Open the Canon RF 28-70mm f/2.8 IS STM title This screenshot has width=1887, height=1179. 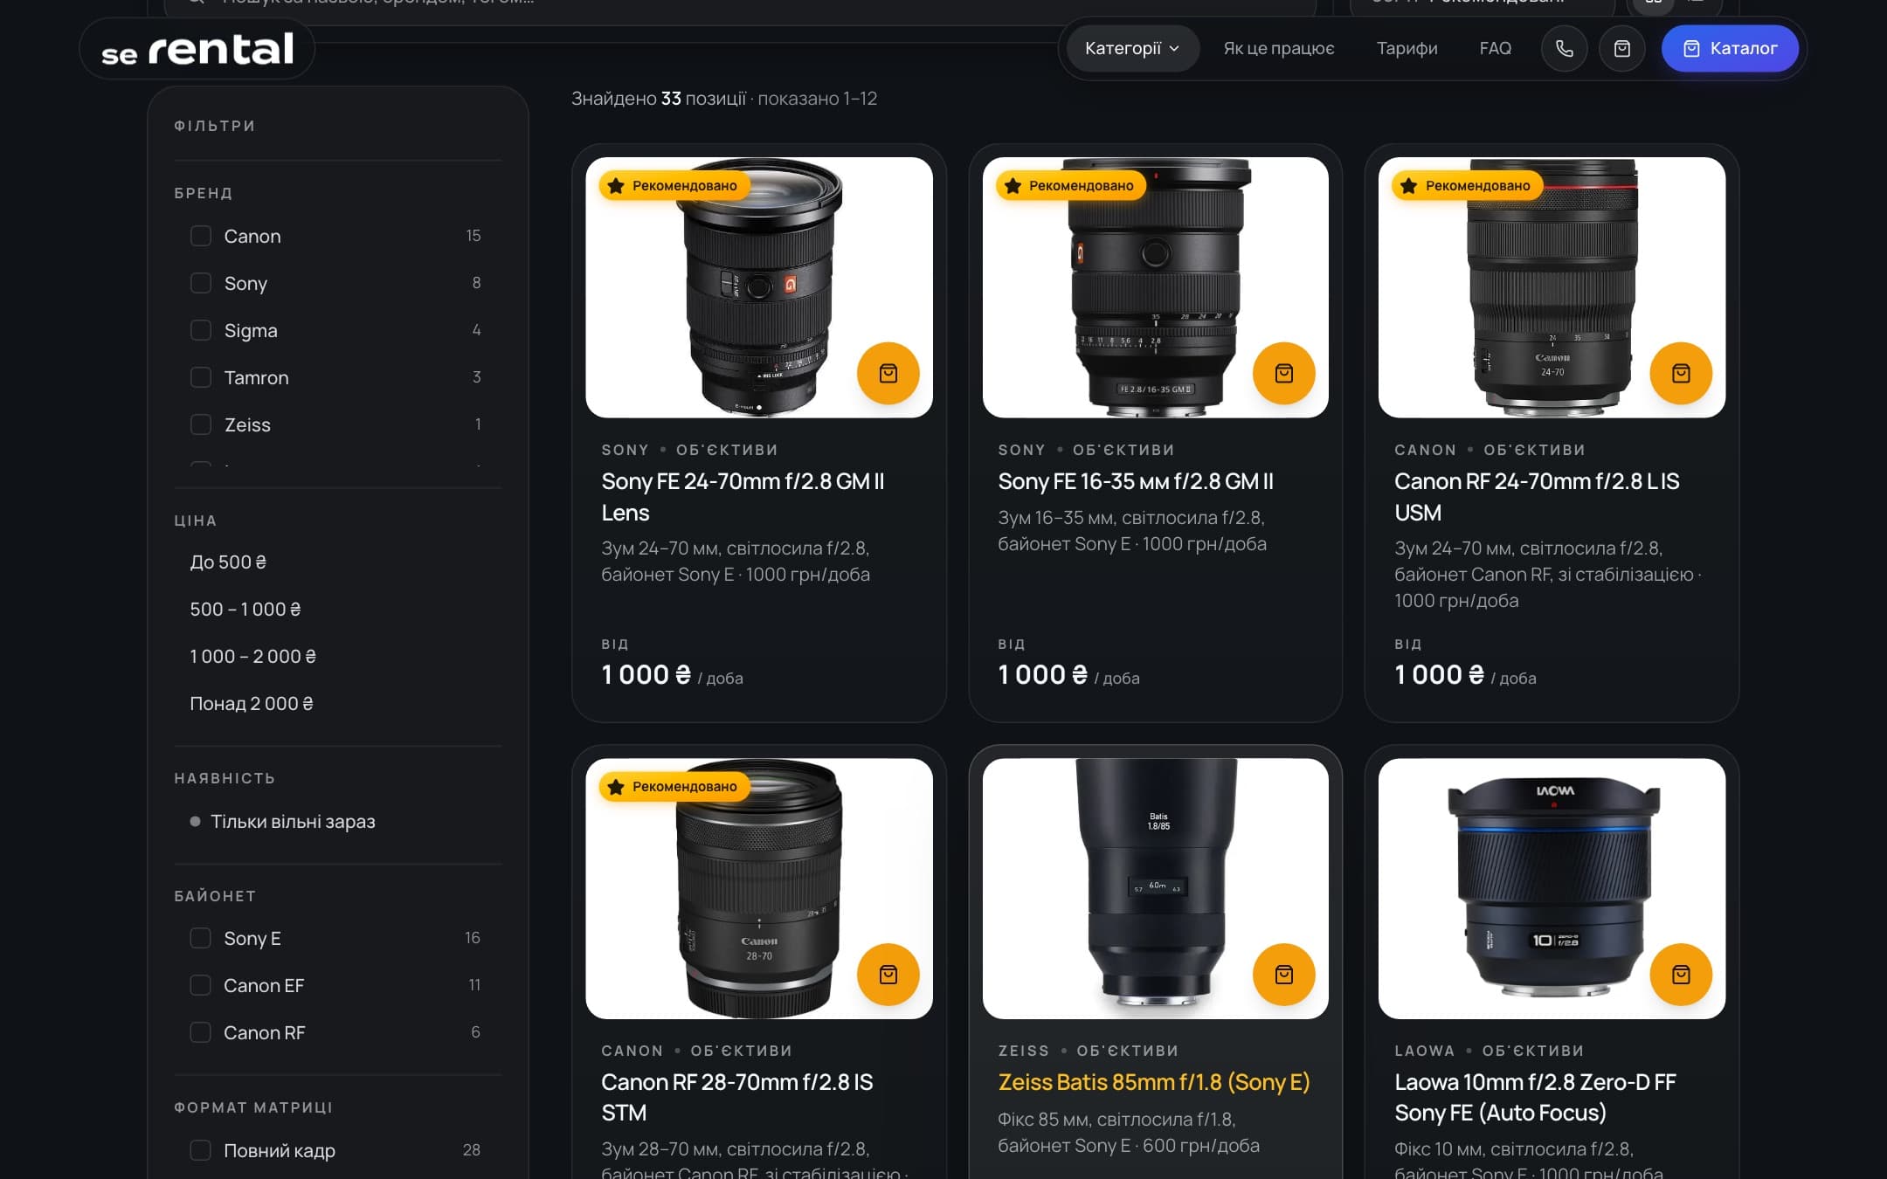[737, 1097]
